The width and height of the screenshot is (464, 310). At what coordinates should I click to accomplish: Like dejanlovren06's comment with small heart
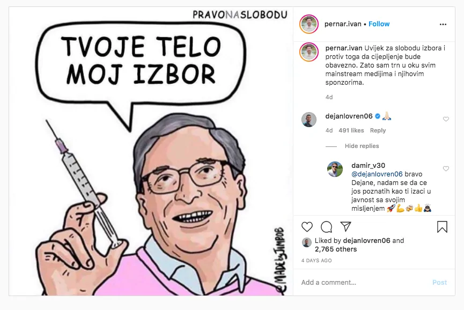[446, 119]
